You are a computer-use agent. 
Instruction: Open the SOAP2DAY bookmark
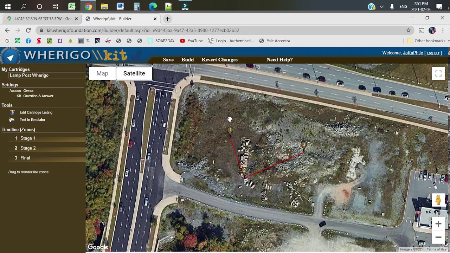[x=161, y=41]
